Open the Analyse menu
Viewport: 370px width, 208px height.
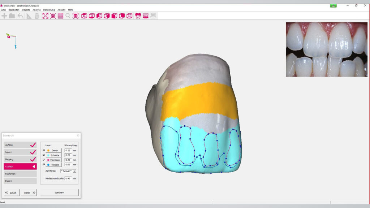click(x=37, y=10)
